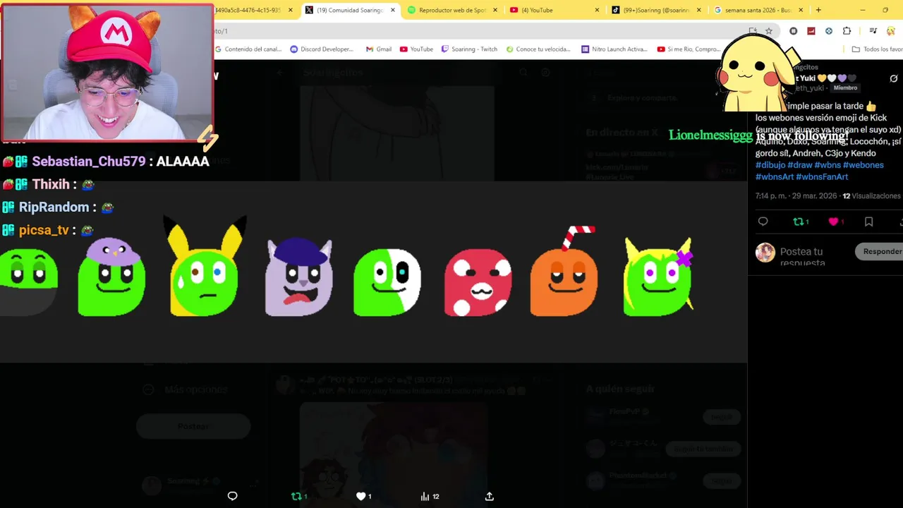Close the (4) YouTube tab

coord(598,10)
